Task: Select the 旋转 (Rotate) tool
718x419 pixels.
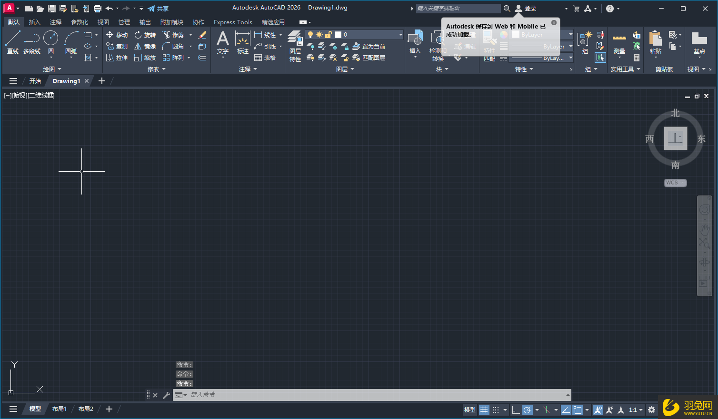Action: (145, 35)
